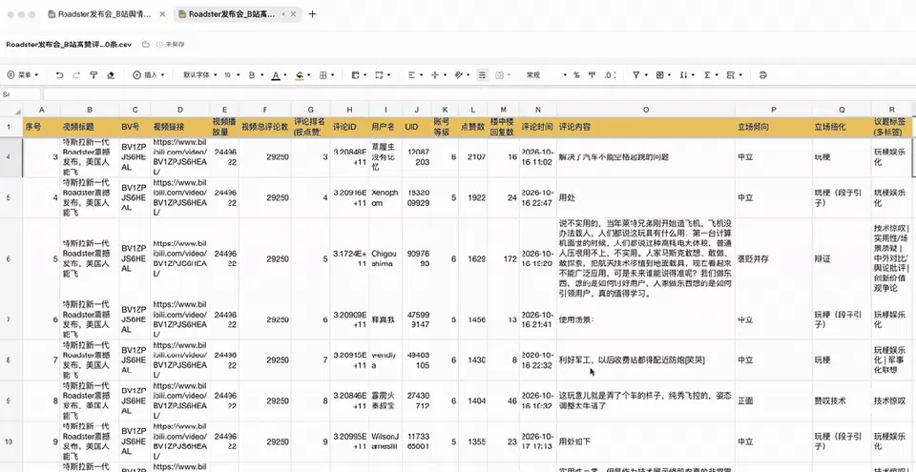The image size is (916, 472).
Task: Open the 常规 number format dropdown
Action: [x=546, y=74]
